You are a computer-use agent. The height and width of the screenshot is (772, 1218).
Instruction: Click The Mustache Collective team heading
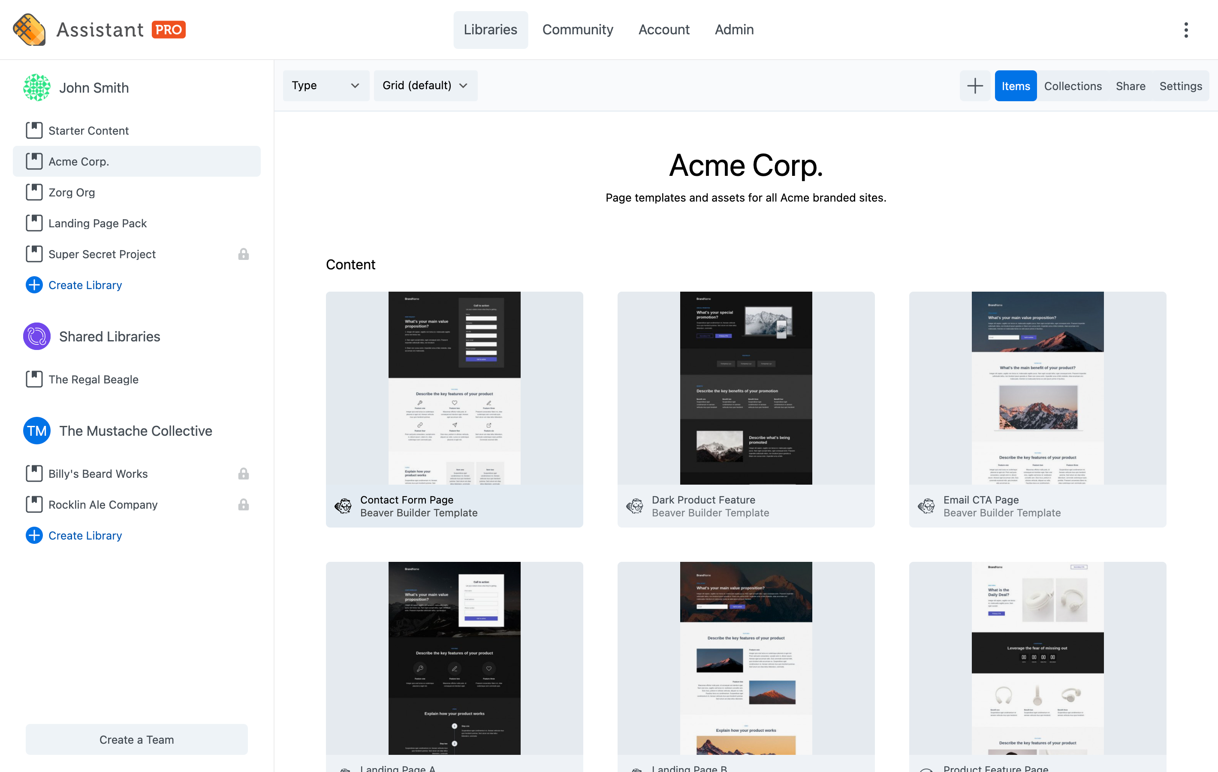coord(136,431)
